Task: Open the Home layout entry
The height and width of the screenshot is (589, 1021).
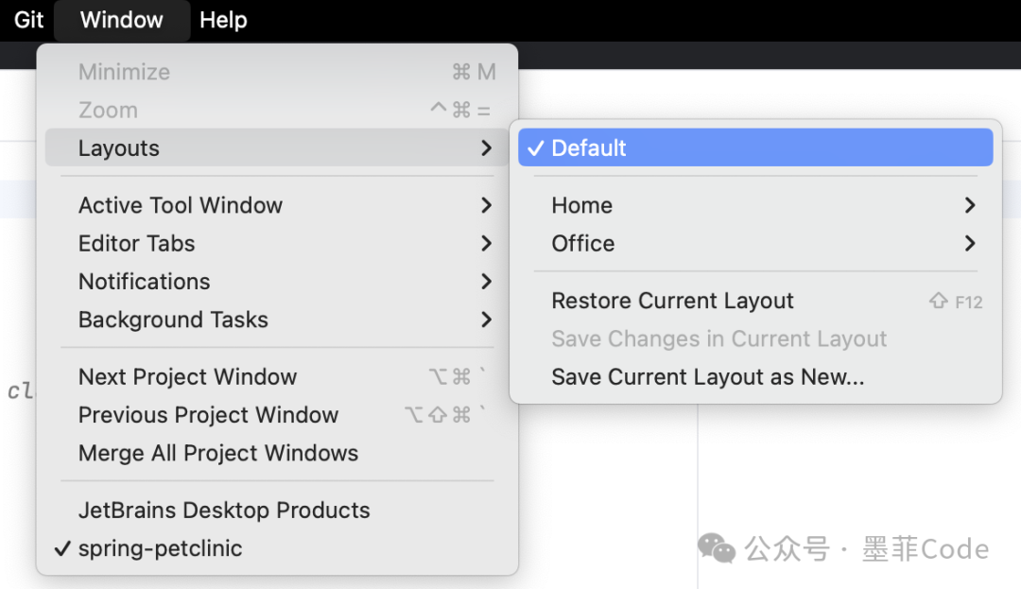Action: point(582,205)
